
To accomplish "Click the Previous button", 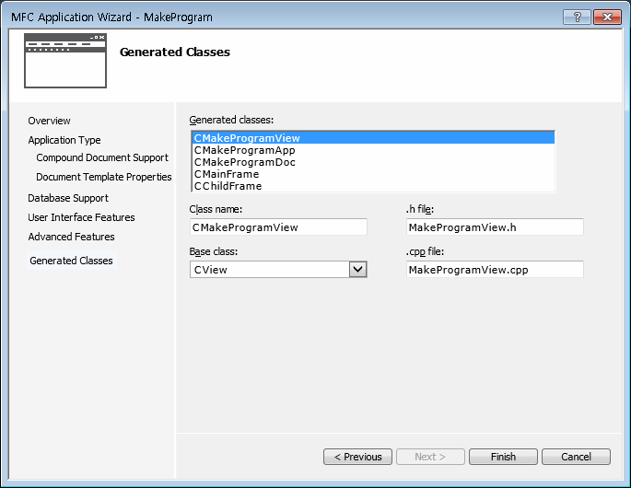I will (357, 457).
